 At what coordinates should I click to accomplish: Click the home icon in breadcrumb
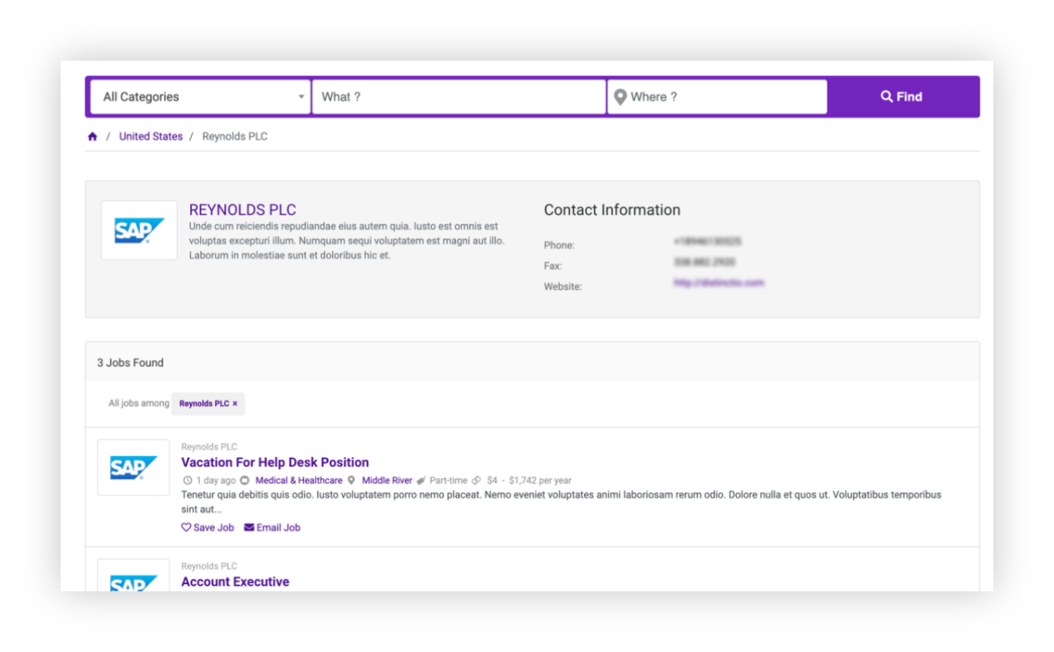pyautogui.click(x=92, y=137)
